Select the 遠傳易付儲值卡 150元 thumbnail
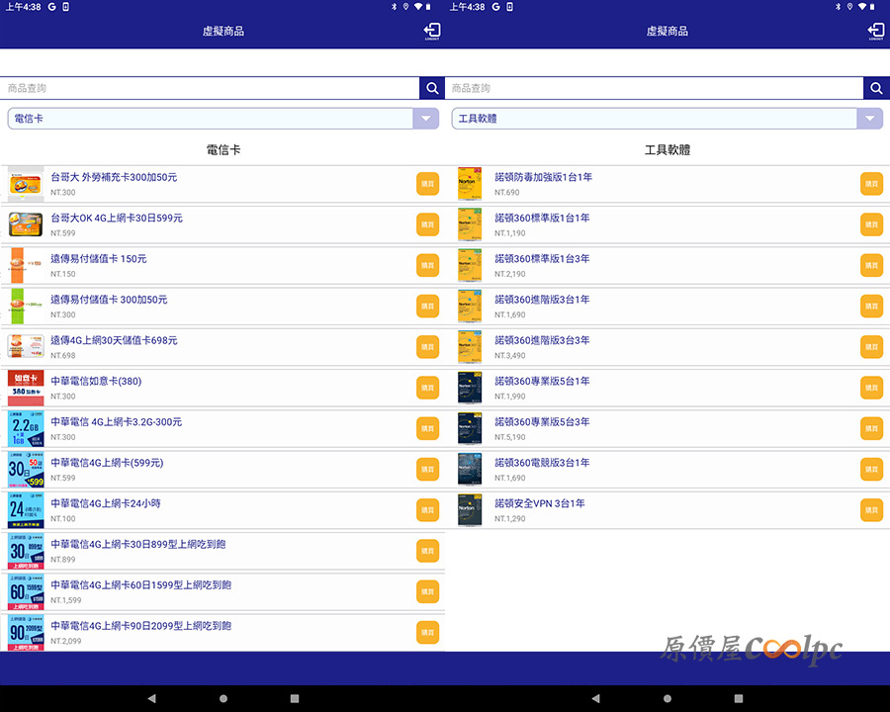 point(26,266)
